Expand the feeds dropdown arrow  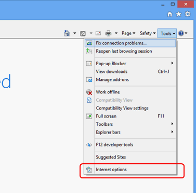point(91,33)
